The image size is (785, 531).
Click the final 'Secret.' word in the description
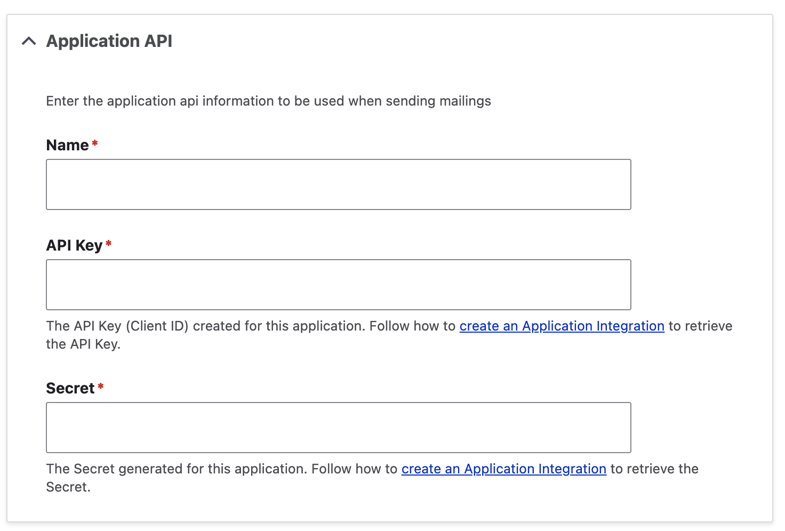pyautogui.click(x=68, y=487)
